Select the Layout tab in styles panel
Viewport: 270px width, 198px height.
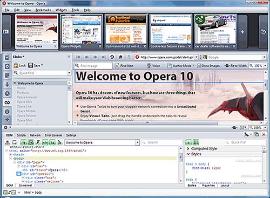click(225, 185)
